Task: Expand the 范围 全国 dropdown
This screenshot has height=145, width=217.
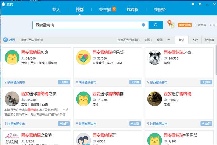Action: pyautogui.click(x=169, y=40)
